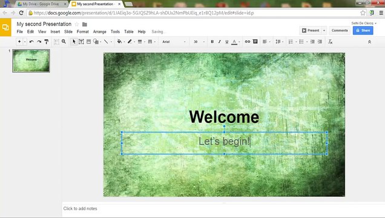The height and width of the screenshot is (218, 385).
Task: Choose the select arrow cursor tool
Action: coord(74,42)
